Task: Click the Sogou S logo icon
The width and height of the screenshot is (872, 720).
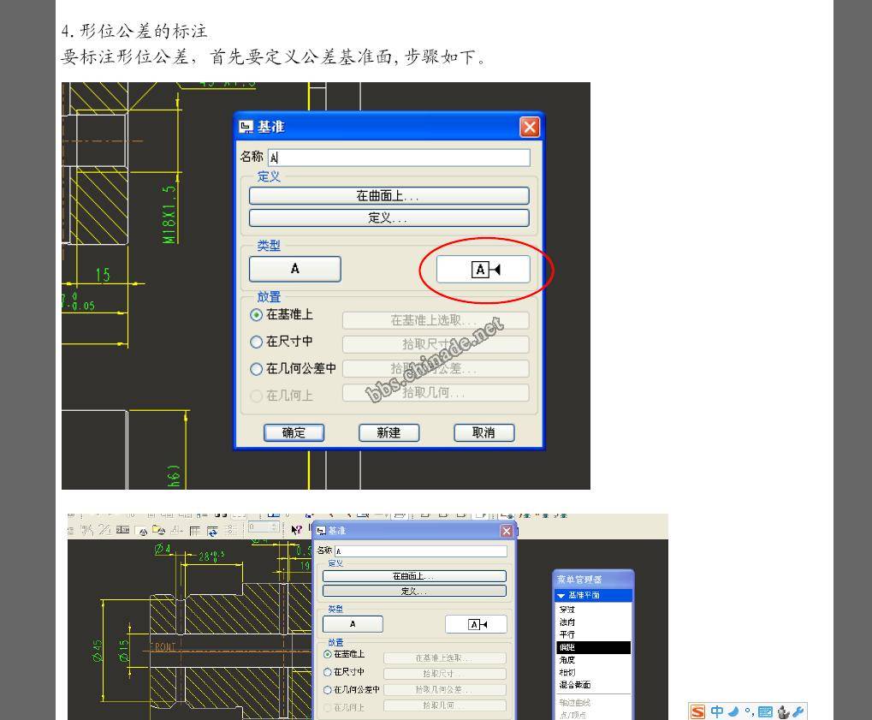Action: 698,711
